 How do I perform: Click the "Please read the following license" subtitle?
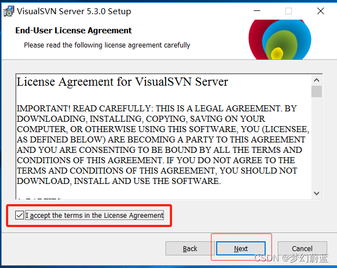[107, 45]
